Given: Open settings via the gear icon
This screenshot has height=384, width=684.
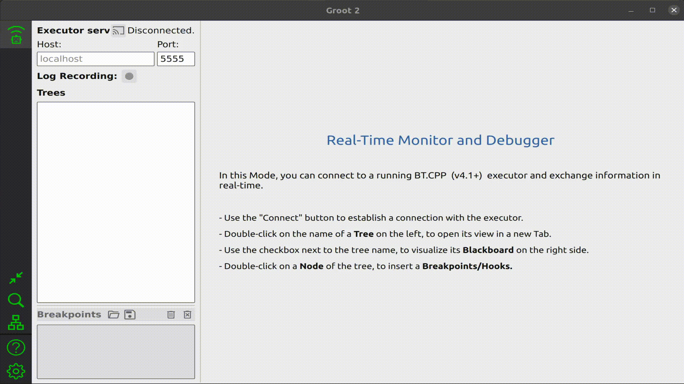Looking at the screenshot, I should (16, 371).
